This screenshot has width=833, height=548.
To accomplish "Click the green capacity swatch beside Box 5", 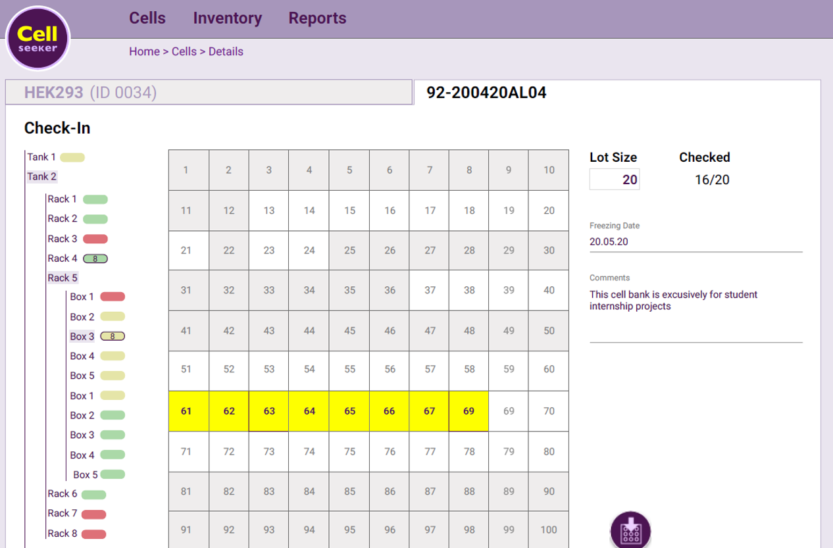I will [111, 474].
